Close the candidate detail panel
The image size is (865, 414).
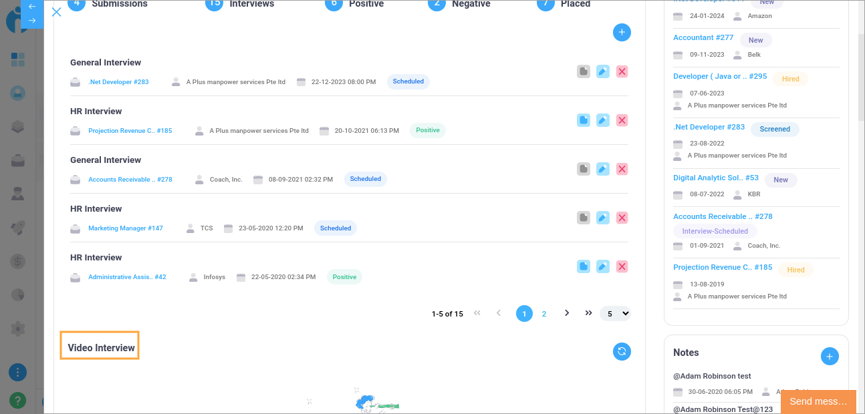pyautogui.click(x=57, y=12)
